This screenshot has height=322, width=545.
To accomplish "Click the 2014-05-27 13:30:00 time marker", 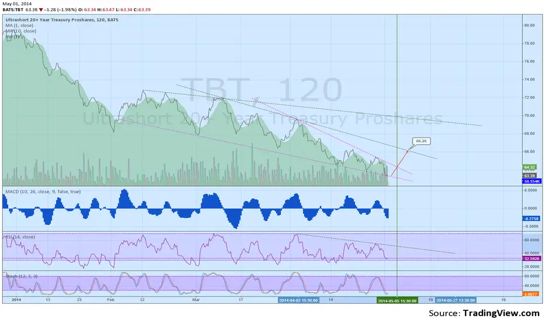I will pos(456,300).
